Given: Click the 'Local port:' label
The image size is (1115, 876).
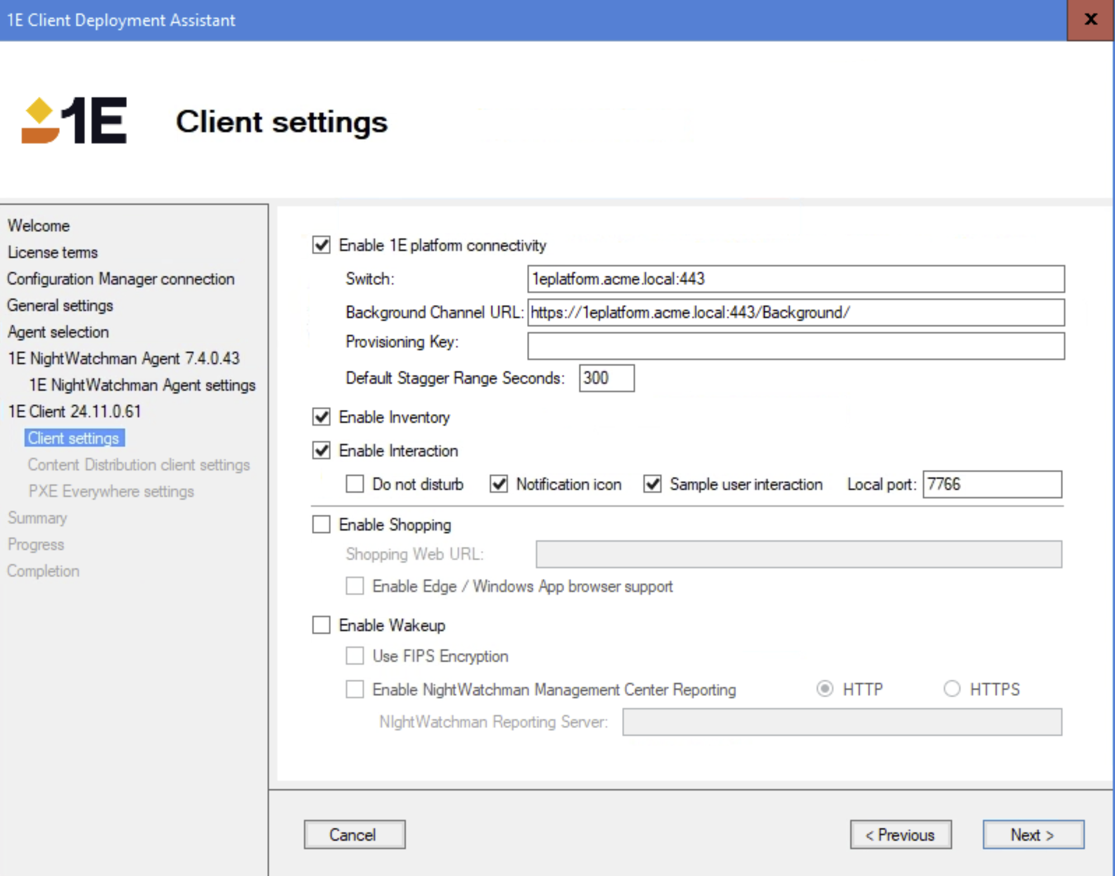Looking at the screenshot, I should 882,484.
